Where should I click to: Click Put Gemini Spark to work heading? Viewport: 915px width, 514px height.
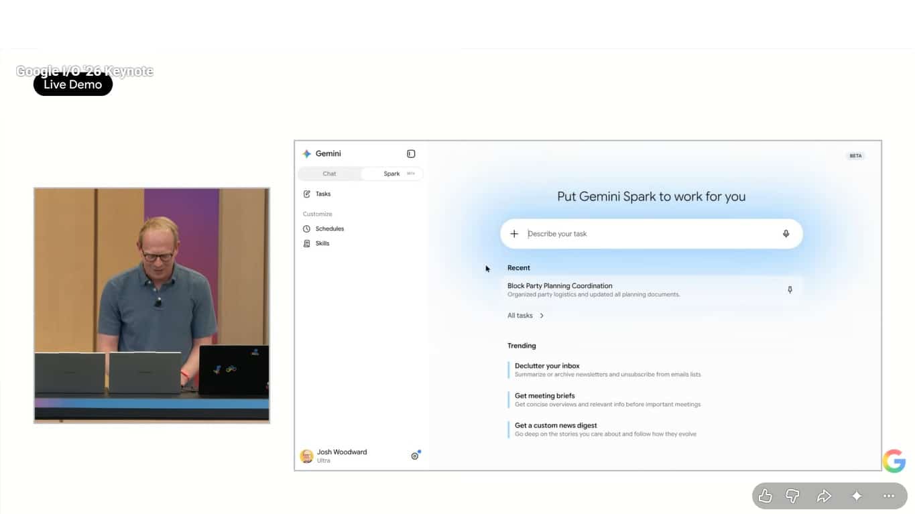652,196
